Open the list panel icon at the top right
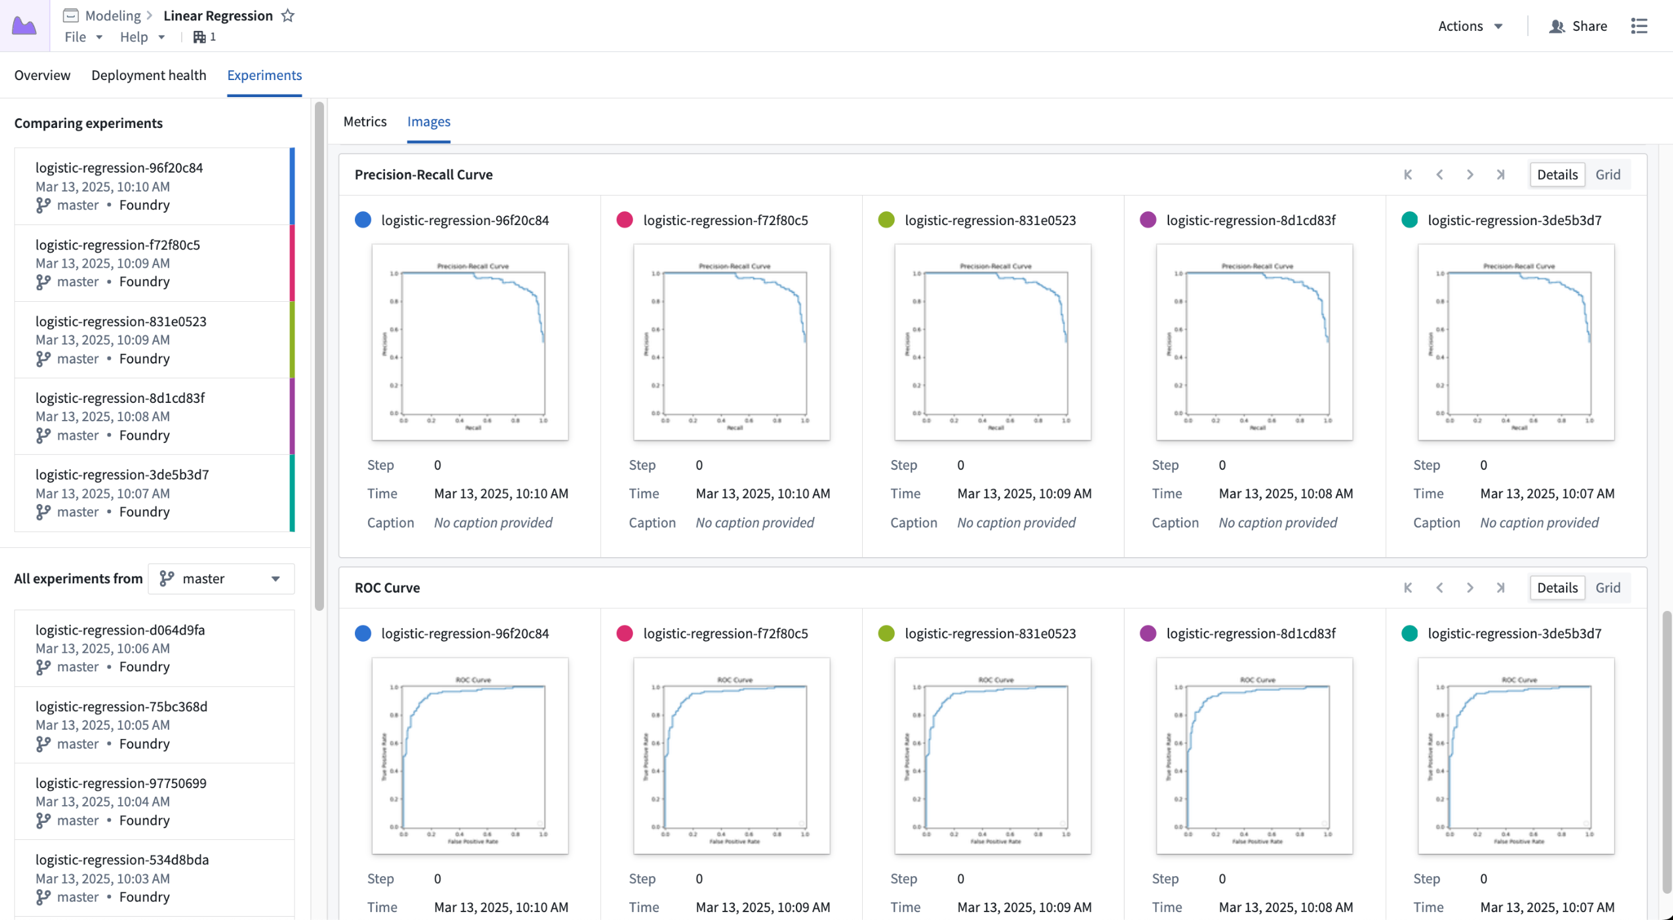 [1639, 26]
